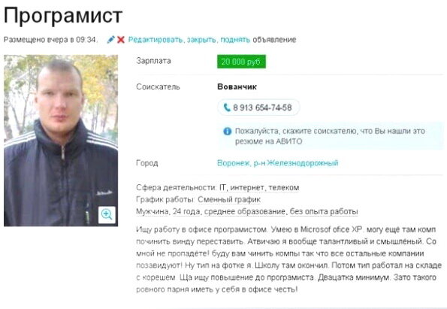Click the без опыта работы attribute
Screen dimensions: 447x309
coord(324,211)
